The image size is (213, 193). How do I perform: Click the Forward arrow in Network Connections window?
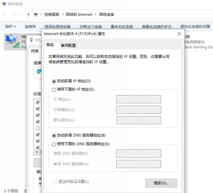pyautogui.click(x=15, y=15)
